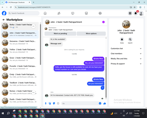Click message 'Hi, is this available?'
Image resolution: width=147 pixels, height=118 pixels.
click(x=58, y=39)
